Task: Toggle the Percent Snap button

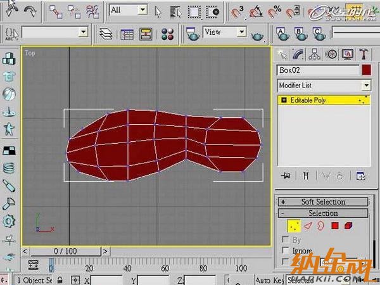Action: (275, 12)
